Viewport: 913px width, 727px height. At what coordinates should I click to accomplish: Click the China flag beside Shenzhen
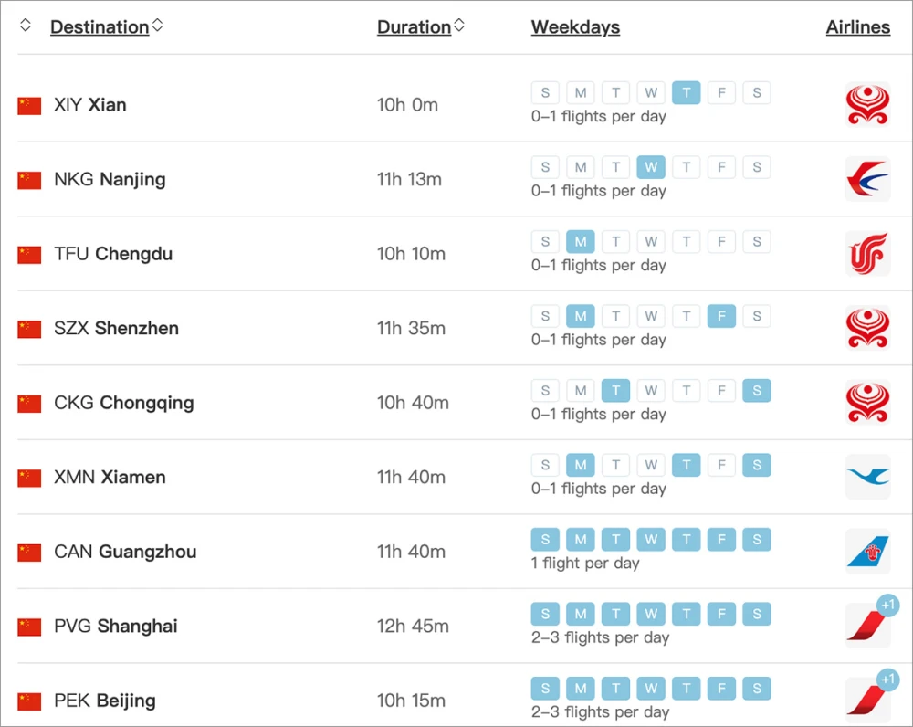[29, 329]
